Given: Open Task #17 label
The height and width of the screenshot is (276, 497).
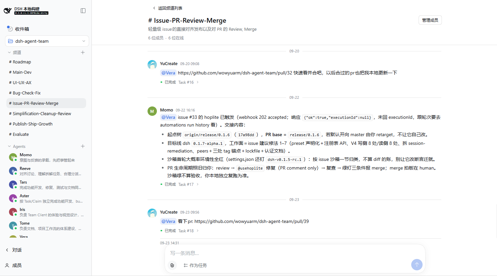Looking at the screenshot, I should [186, 184].
